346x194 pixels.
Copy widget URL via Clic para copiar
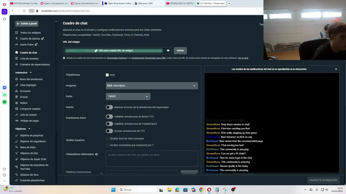pyautogui.click(x=114, y=50)
